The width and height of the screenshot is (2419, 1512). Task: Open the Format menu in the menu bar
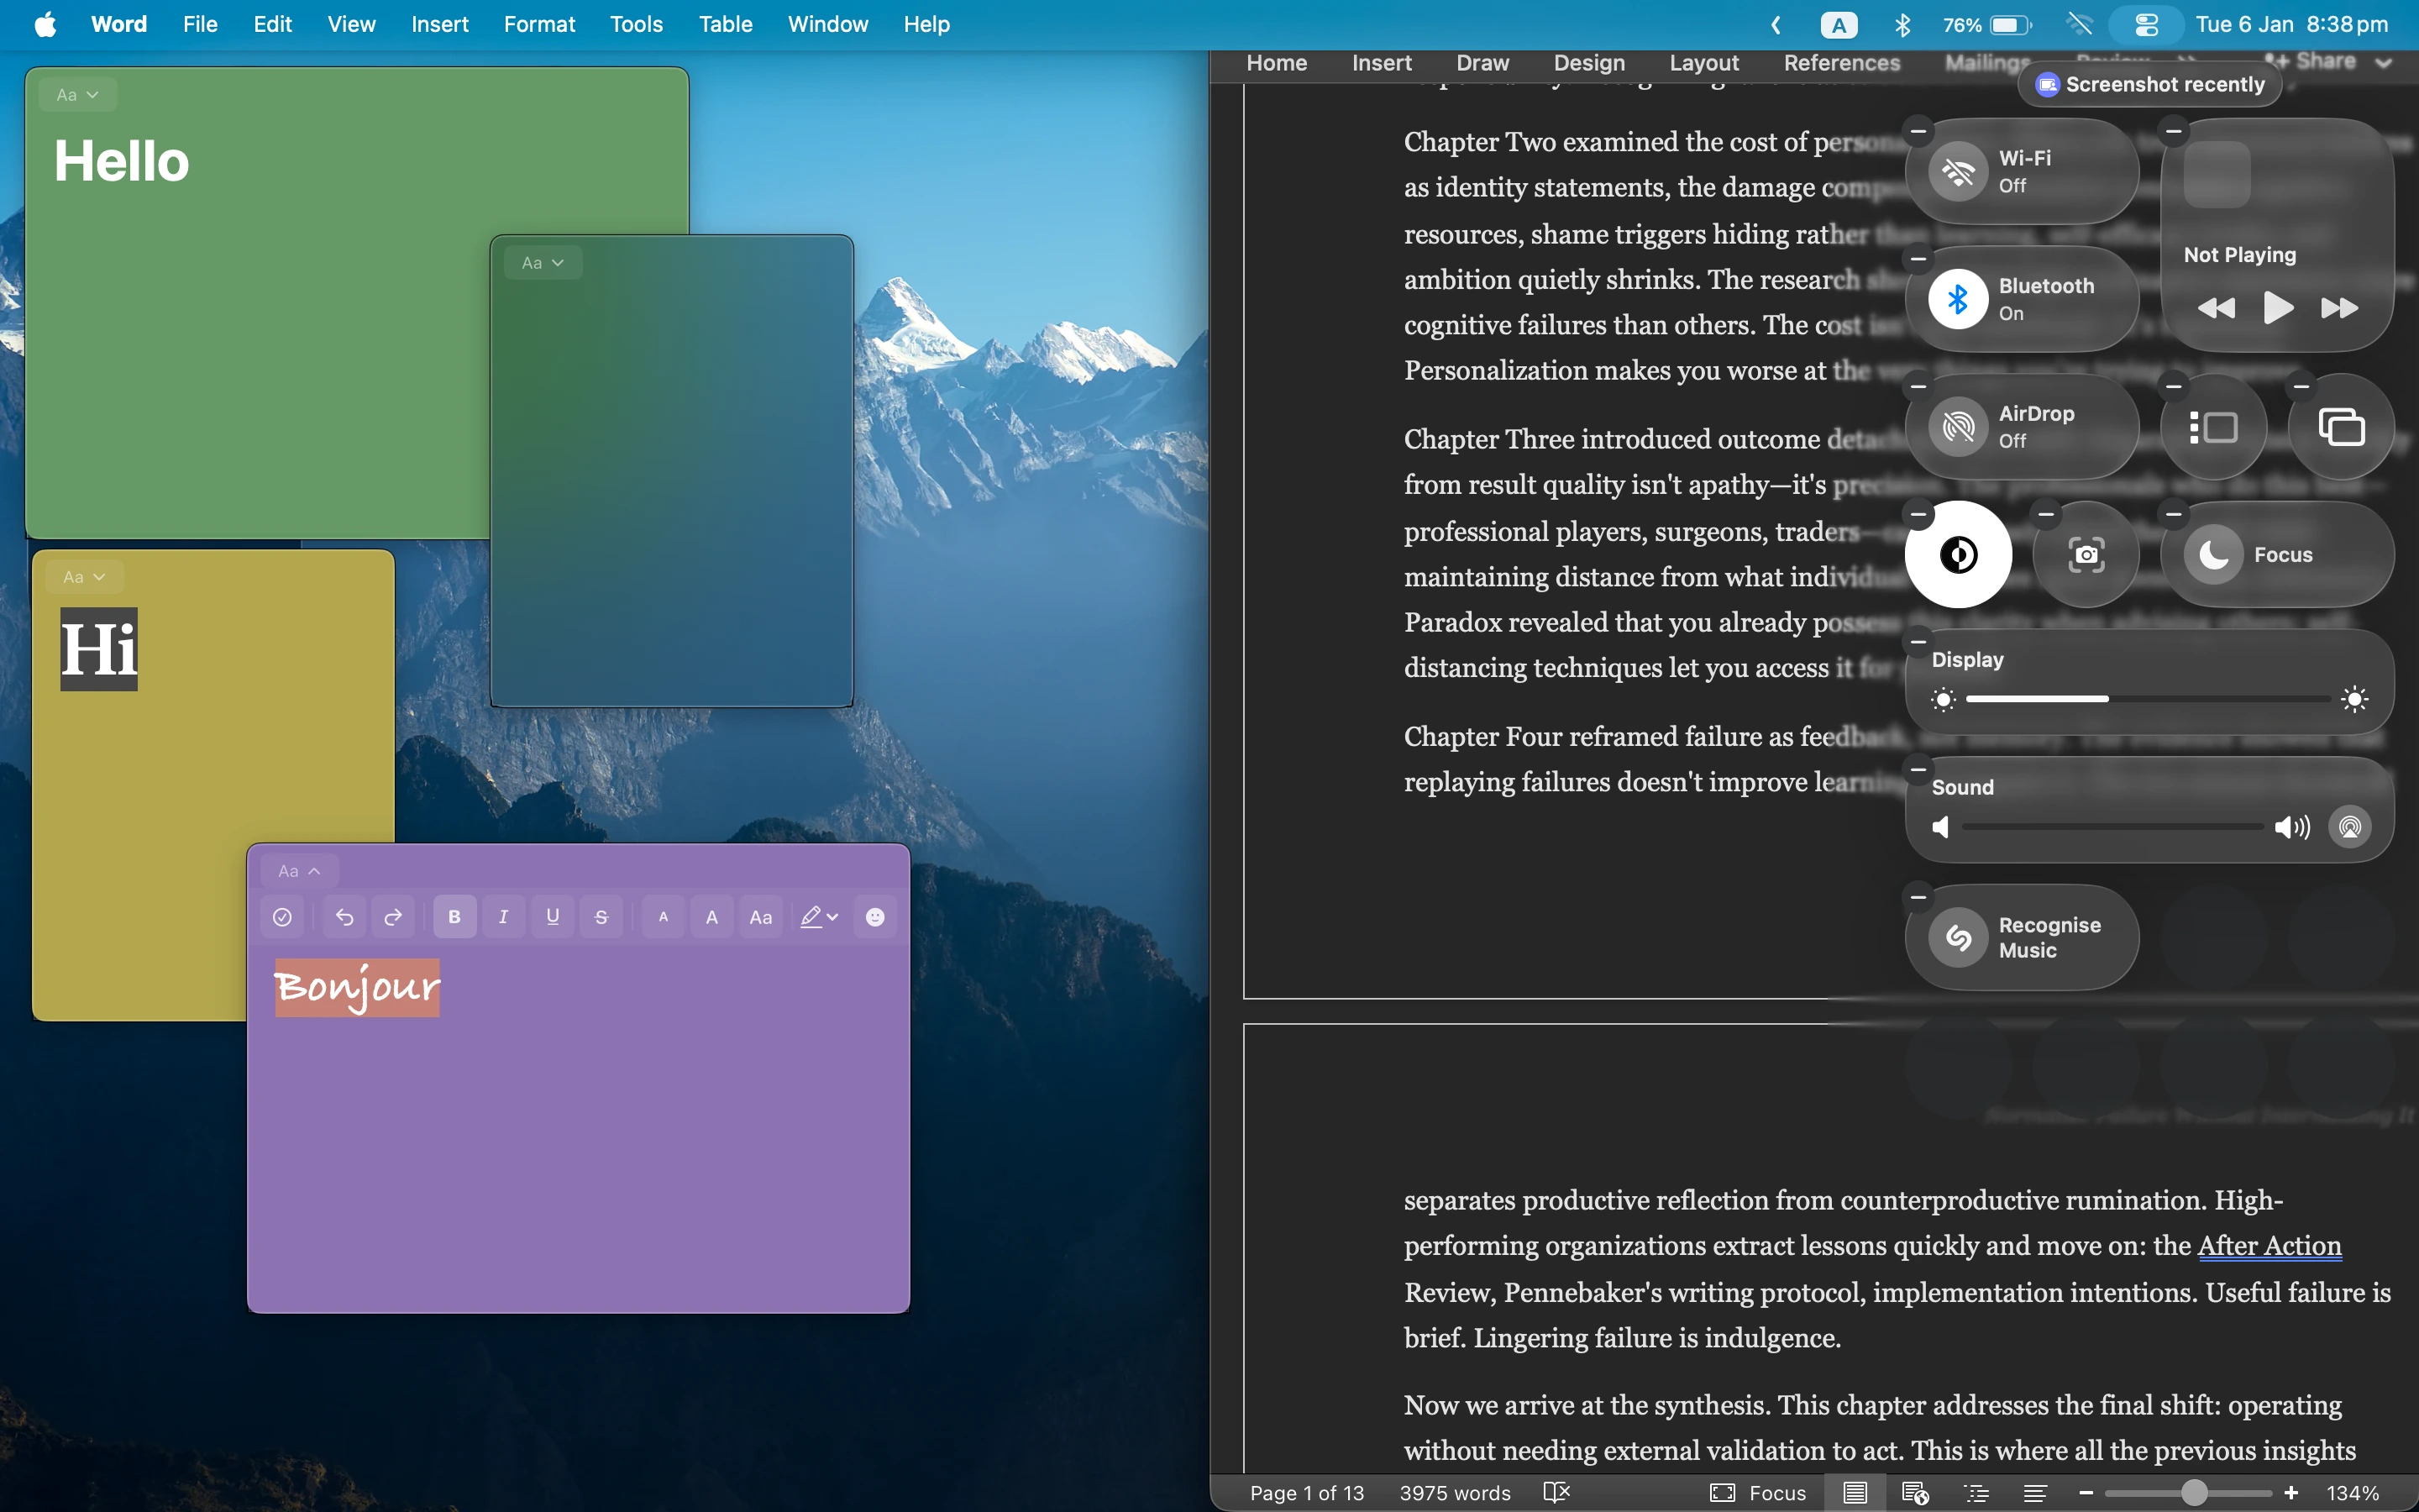(538, 24)
